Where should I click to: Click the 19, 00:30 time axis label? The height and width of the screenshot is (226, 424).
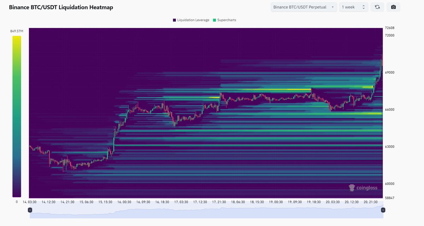pyautogui.click(x=276, y=202)
